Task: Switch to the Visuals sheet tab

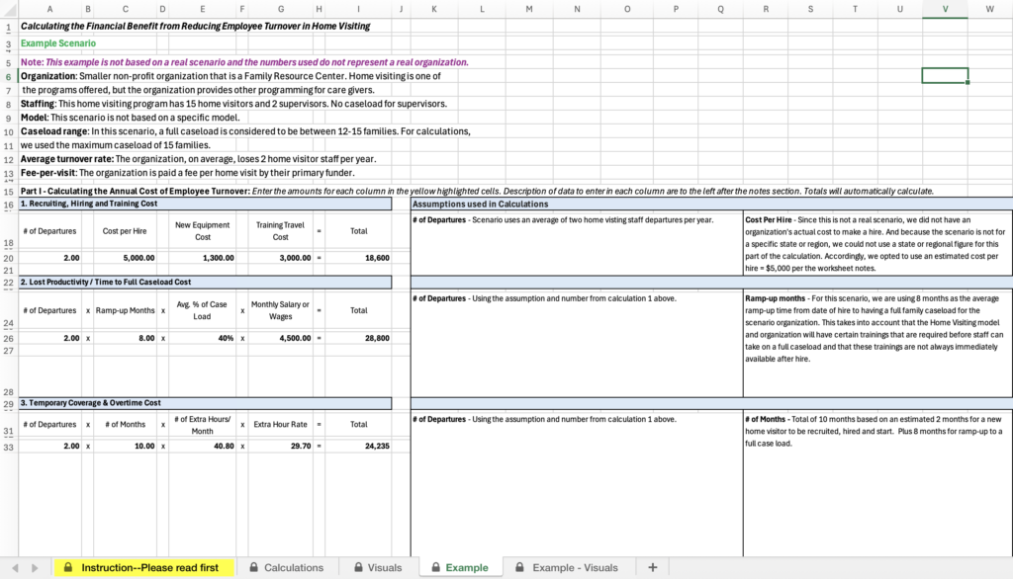Action: click(x=378, y=567)
